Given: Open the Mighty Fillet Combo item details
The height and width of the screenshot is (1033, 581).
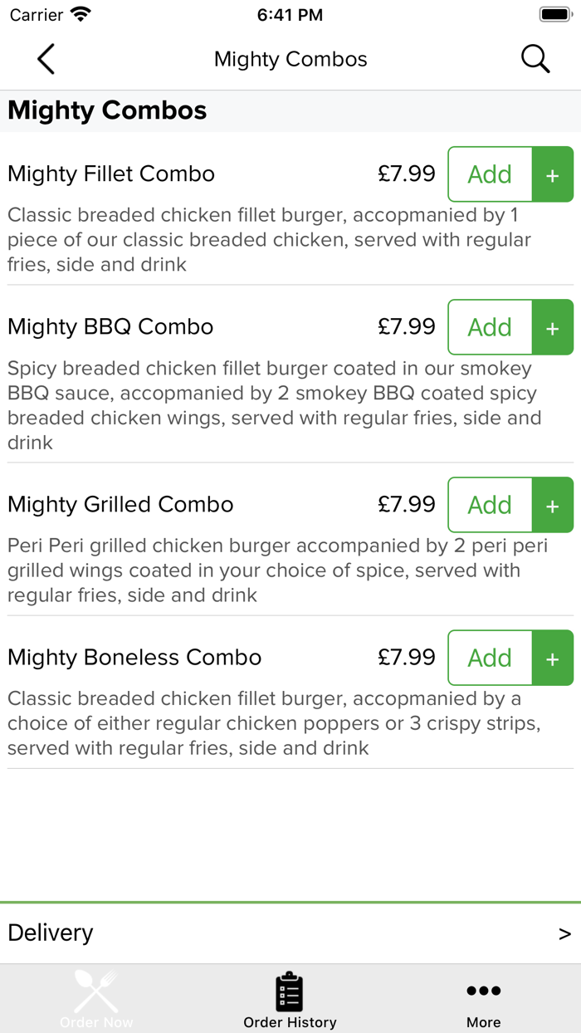Looking at the screenshot, I should 110,174.
